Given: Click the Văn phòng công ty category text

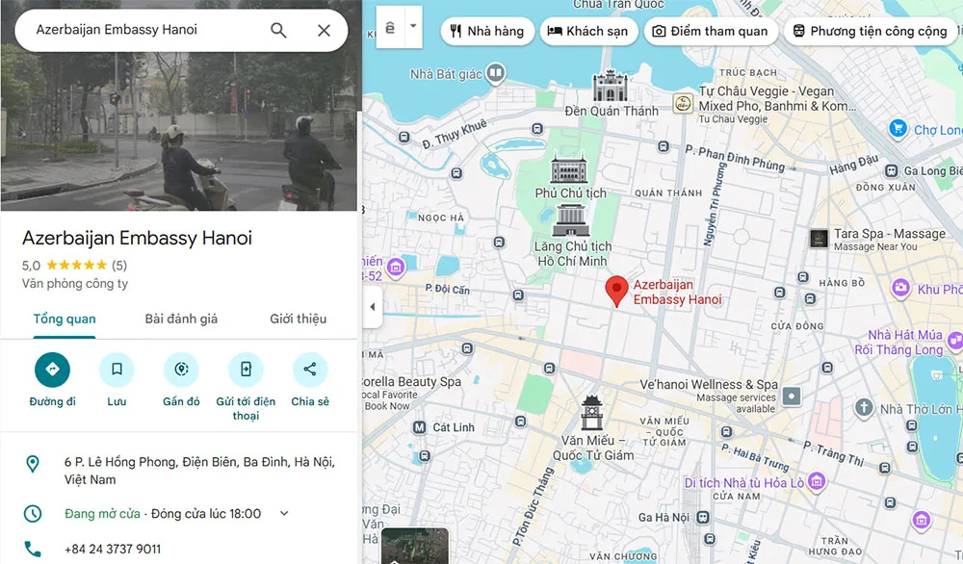Looking at the screenshot, I should (75, 284).
